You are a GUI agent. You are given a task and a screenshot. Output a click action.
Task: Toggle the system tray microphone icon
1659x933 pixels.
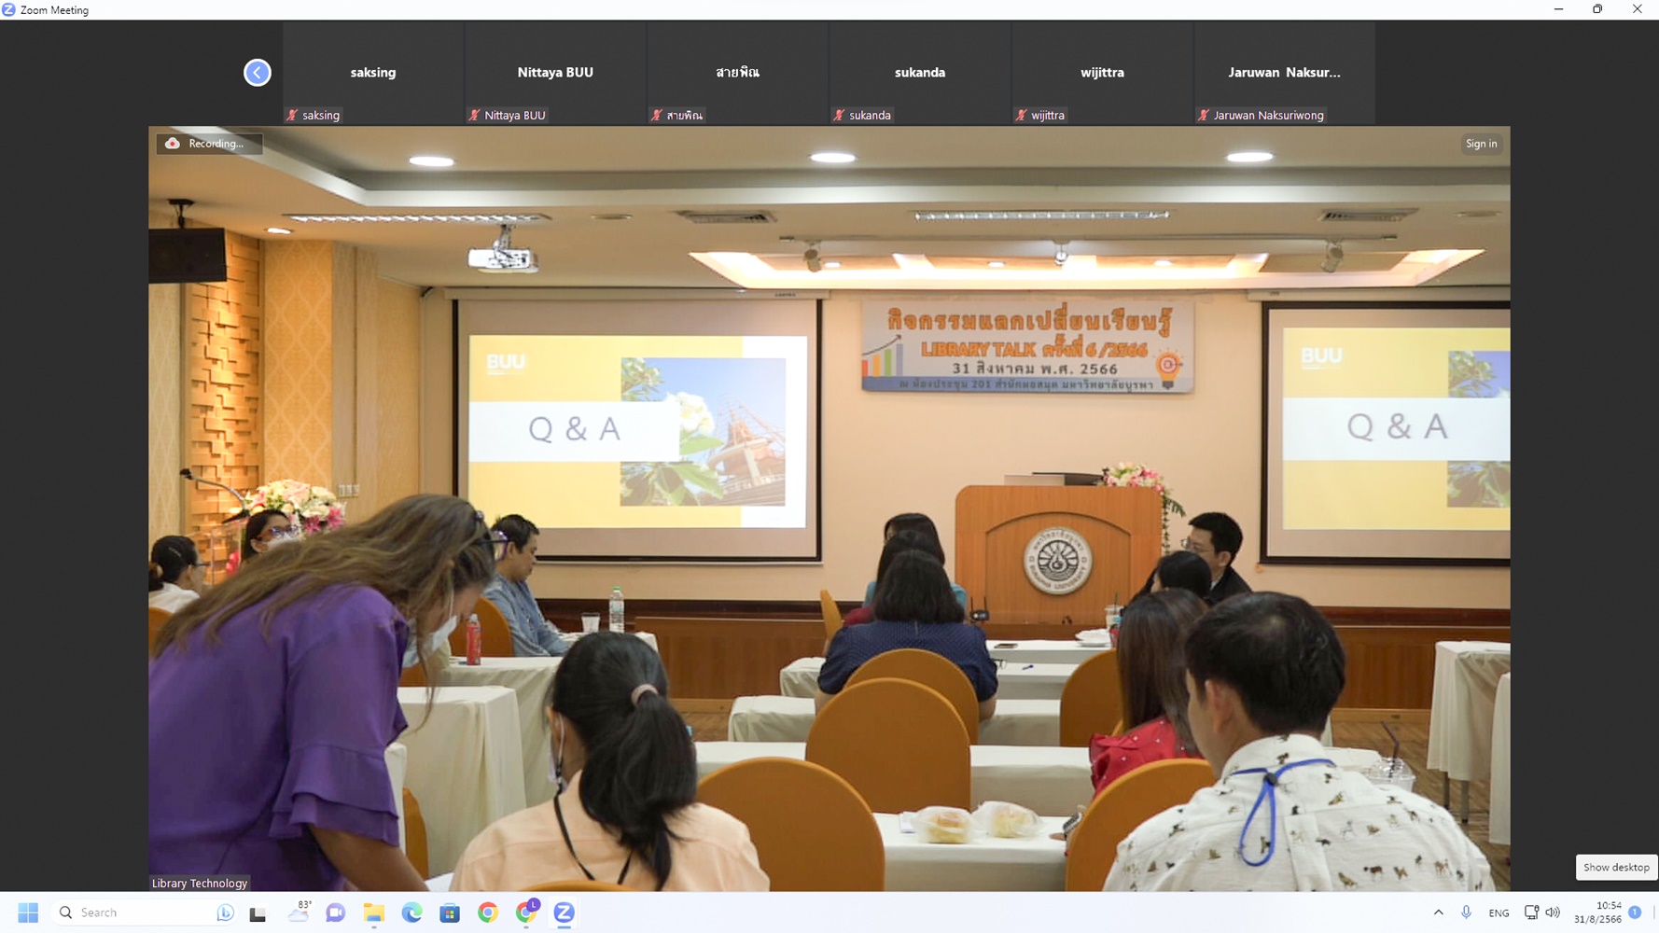pyautogui.click(x=1466, y=912)
